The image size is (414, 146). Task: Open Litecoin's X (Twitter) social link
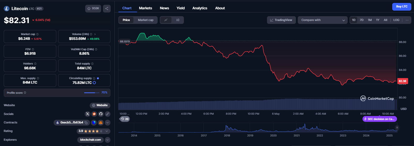click(x=88, y=114)
